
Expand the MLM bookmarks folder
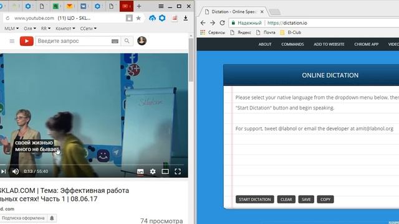pos(11,29)
